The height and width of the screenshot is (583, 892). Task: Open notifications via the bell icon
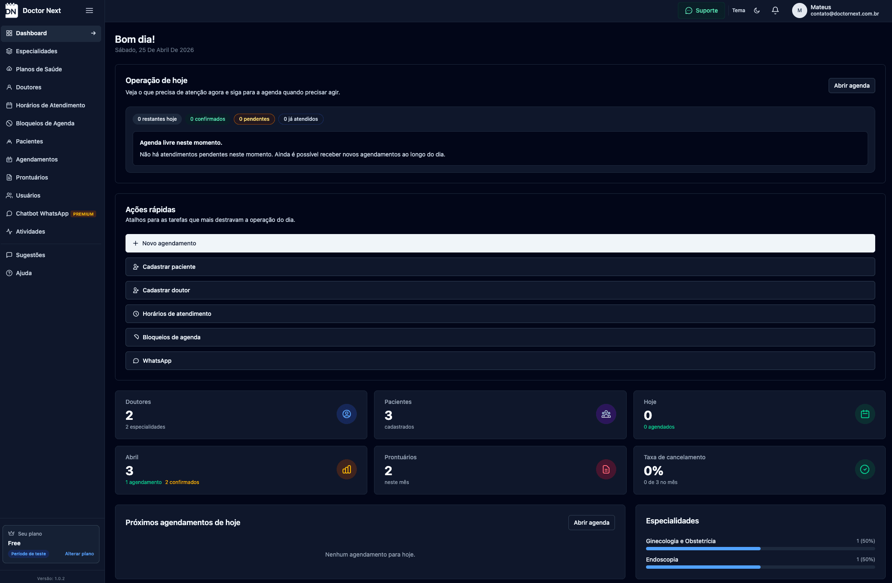coord(775,10)
